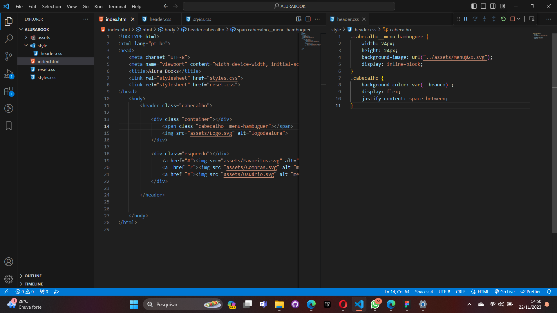557x313 pixels.
Task: Click ALURABOOK command center search box
Action: [289, 6]
